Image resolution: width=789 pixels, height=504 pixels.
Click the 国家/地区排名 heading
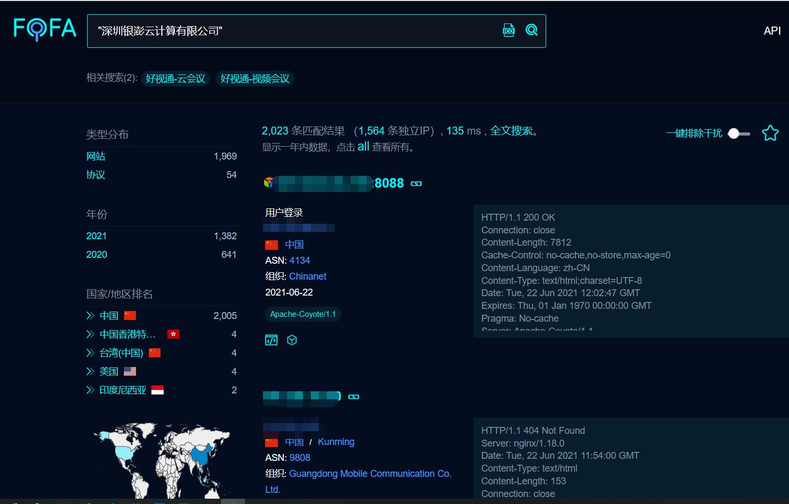[120, 294]
